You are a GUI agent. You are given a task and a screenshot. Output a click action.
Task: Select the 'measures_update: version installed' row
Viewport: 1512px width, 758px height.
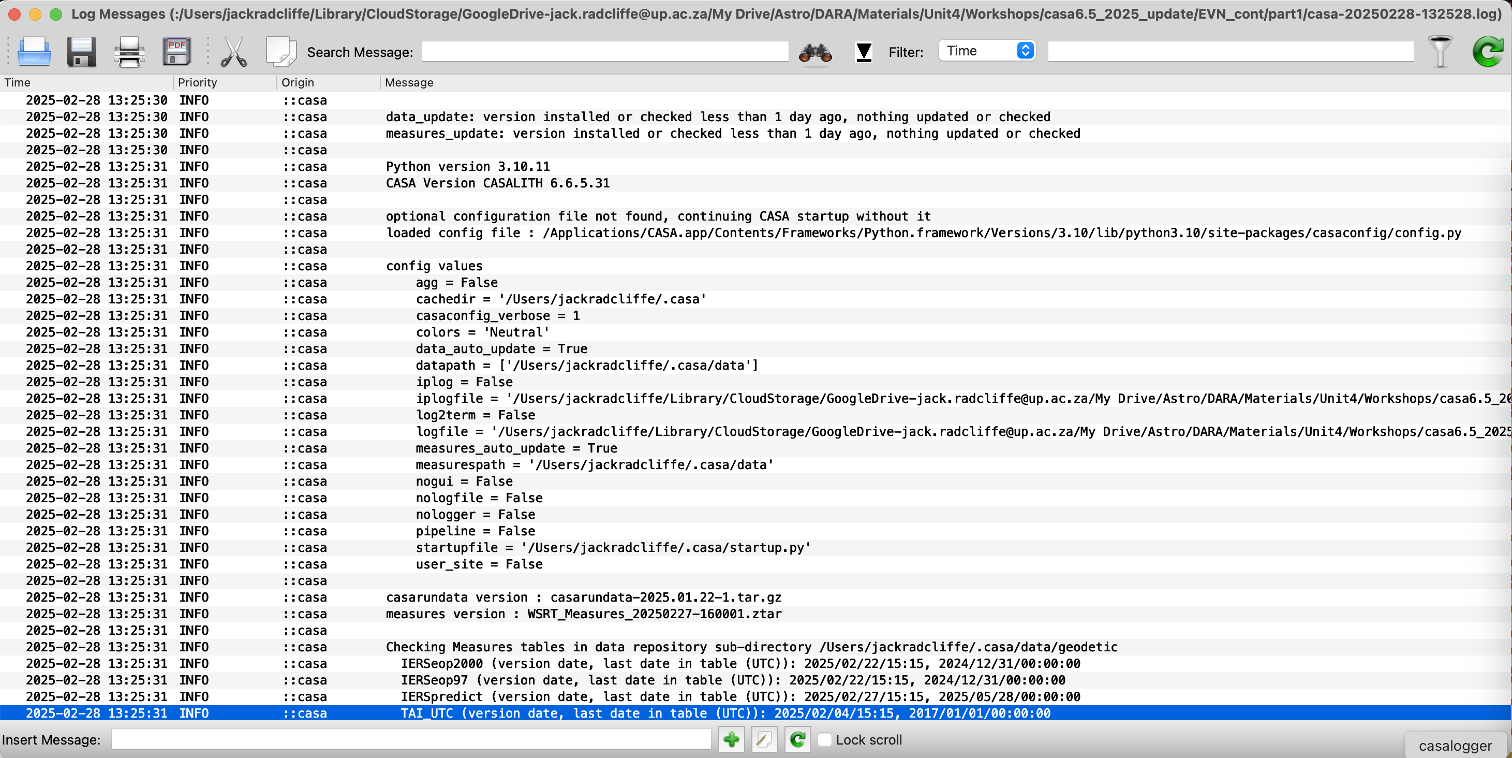[755, 133]
